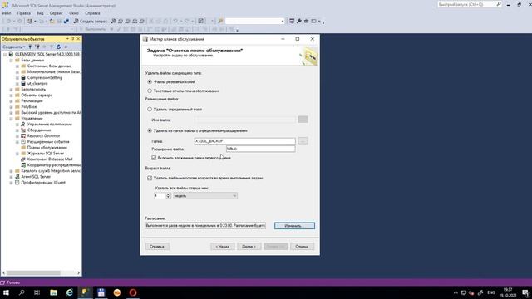532x299 pixels.
Task: Click the CompressionSetting database icon
Action: (x=23, y=77)
